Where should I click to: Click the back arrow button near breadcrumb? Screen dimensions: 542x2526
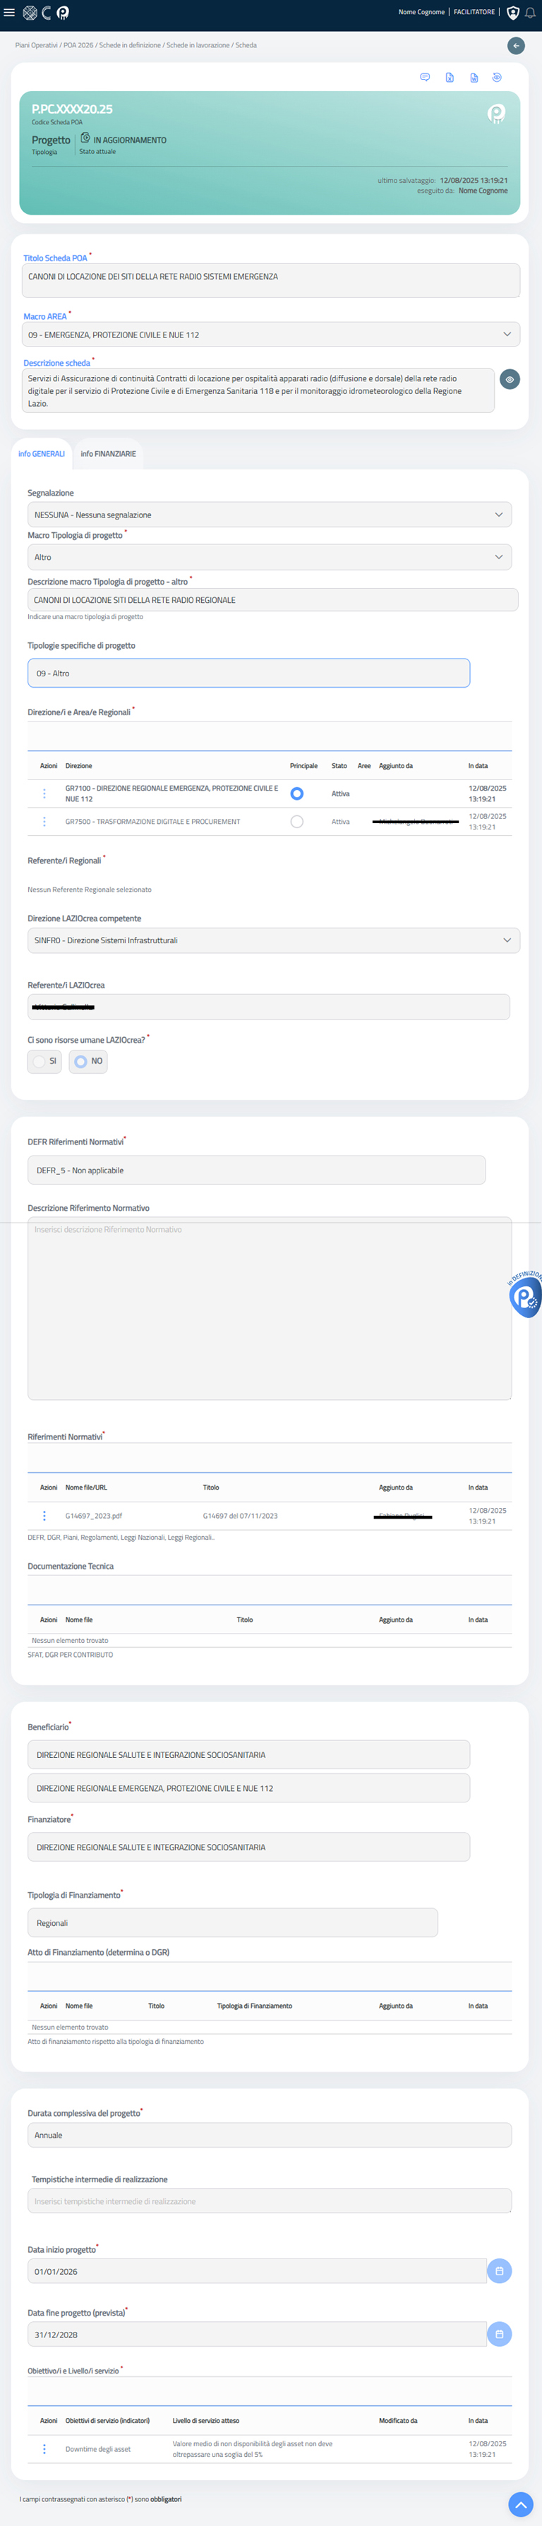[x=516, y=45]
